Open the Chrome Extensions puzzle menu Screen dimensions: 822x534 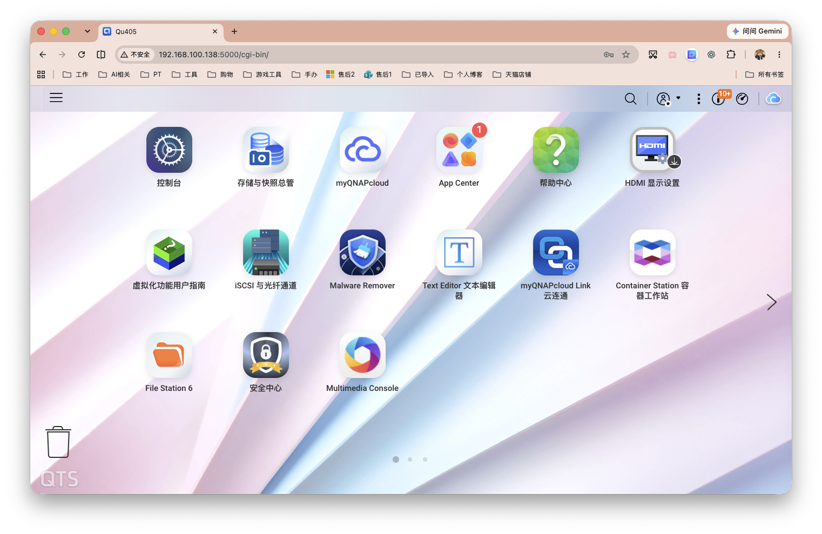click(731, 55)
